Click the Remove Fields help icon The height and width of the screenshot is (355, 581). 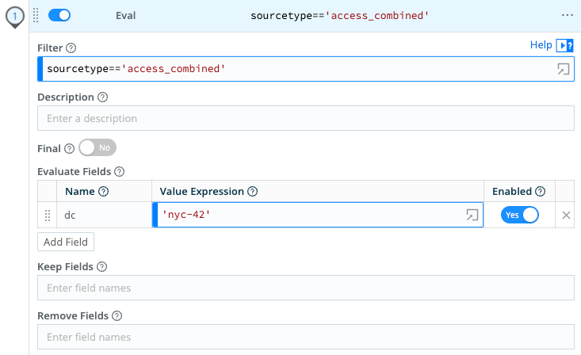tap(117, 315)
